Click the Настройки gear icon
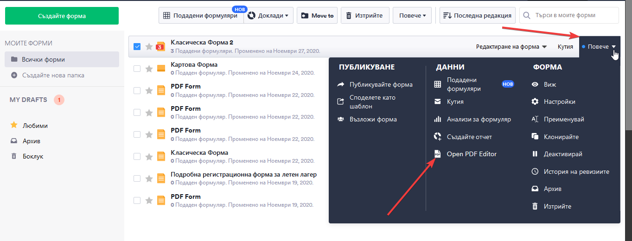 pyautogui.click(x=535, y=101)
